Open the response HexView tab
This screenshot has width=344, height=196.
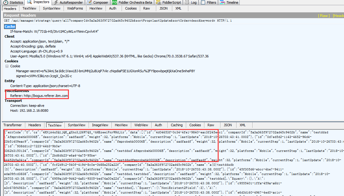pyautogui.click(x=121, y=125)
